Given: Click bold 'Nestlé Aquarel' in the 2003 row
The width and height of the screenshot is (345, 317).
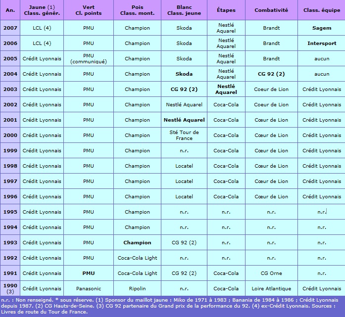Looking at the screenshot, I should 226,89.
